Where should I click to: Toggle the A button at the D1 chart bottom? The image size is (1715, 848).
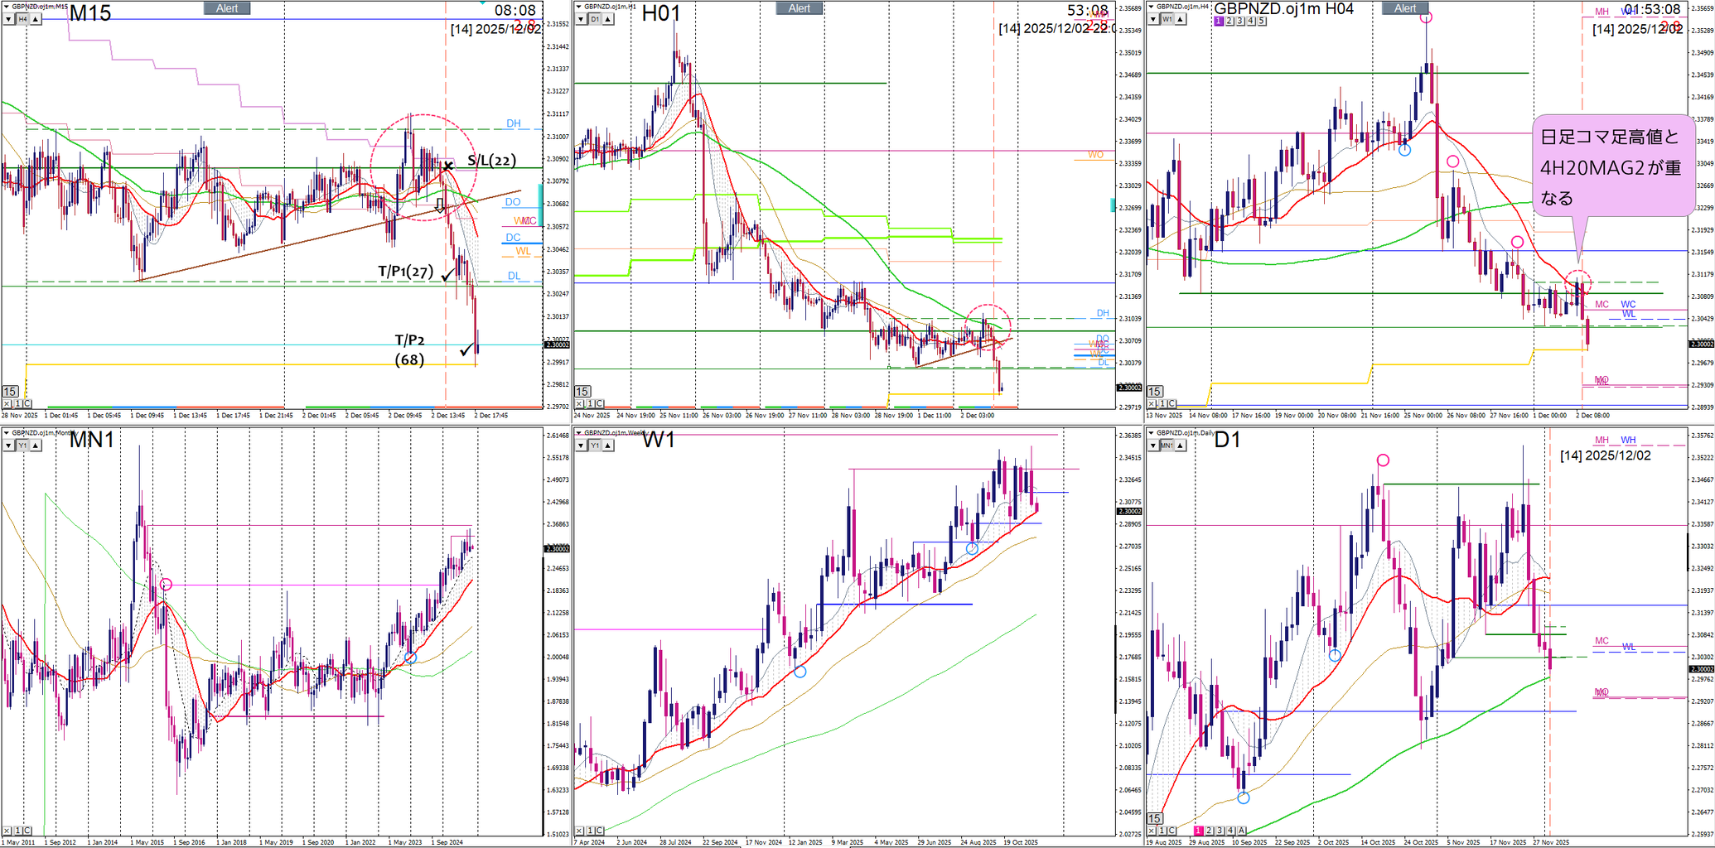coord(1241,830)
